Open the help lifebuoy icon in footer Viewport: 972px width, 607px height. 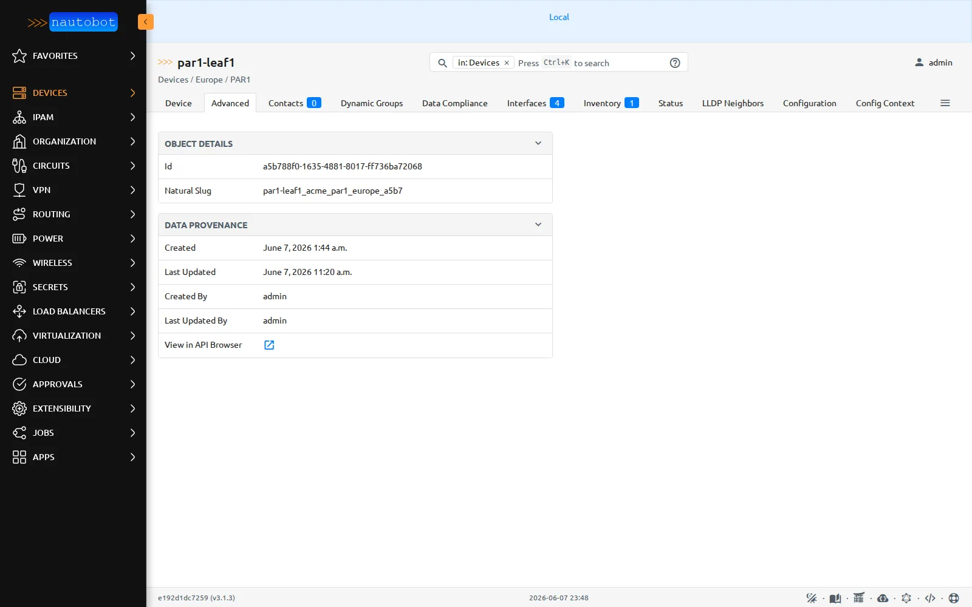pos(954,598)
